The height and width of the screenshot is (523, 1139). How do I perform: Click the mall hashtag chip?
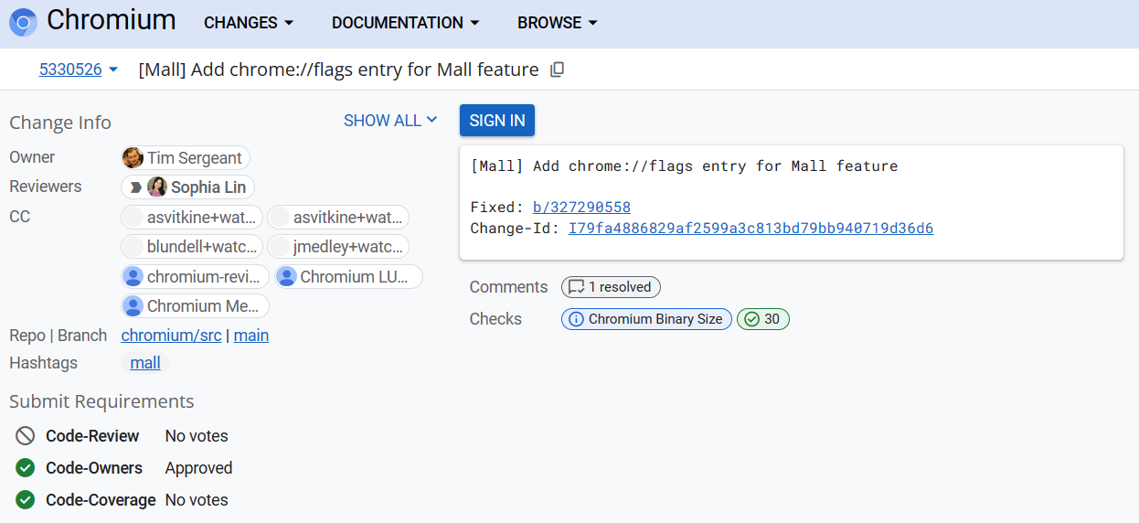tap(145, 363)
